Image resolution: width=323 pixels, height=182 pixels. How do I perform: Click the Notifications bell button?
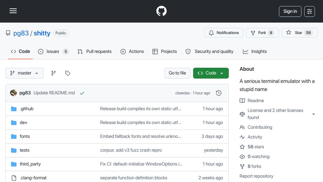[224, 33]
